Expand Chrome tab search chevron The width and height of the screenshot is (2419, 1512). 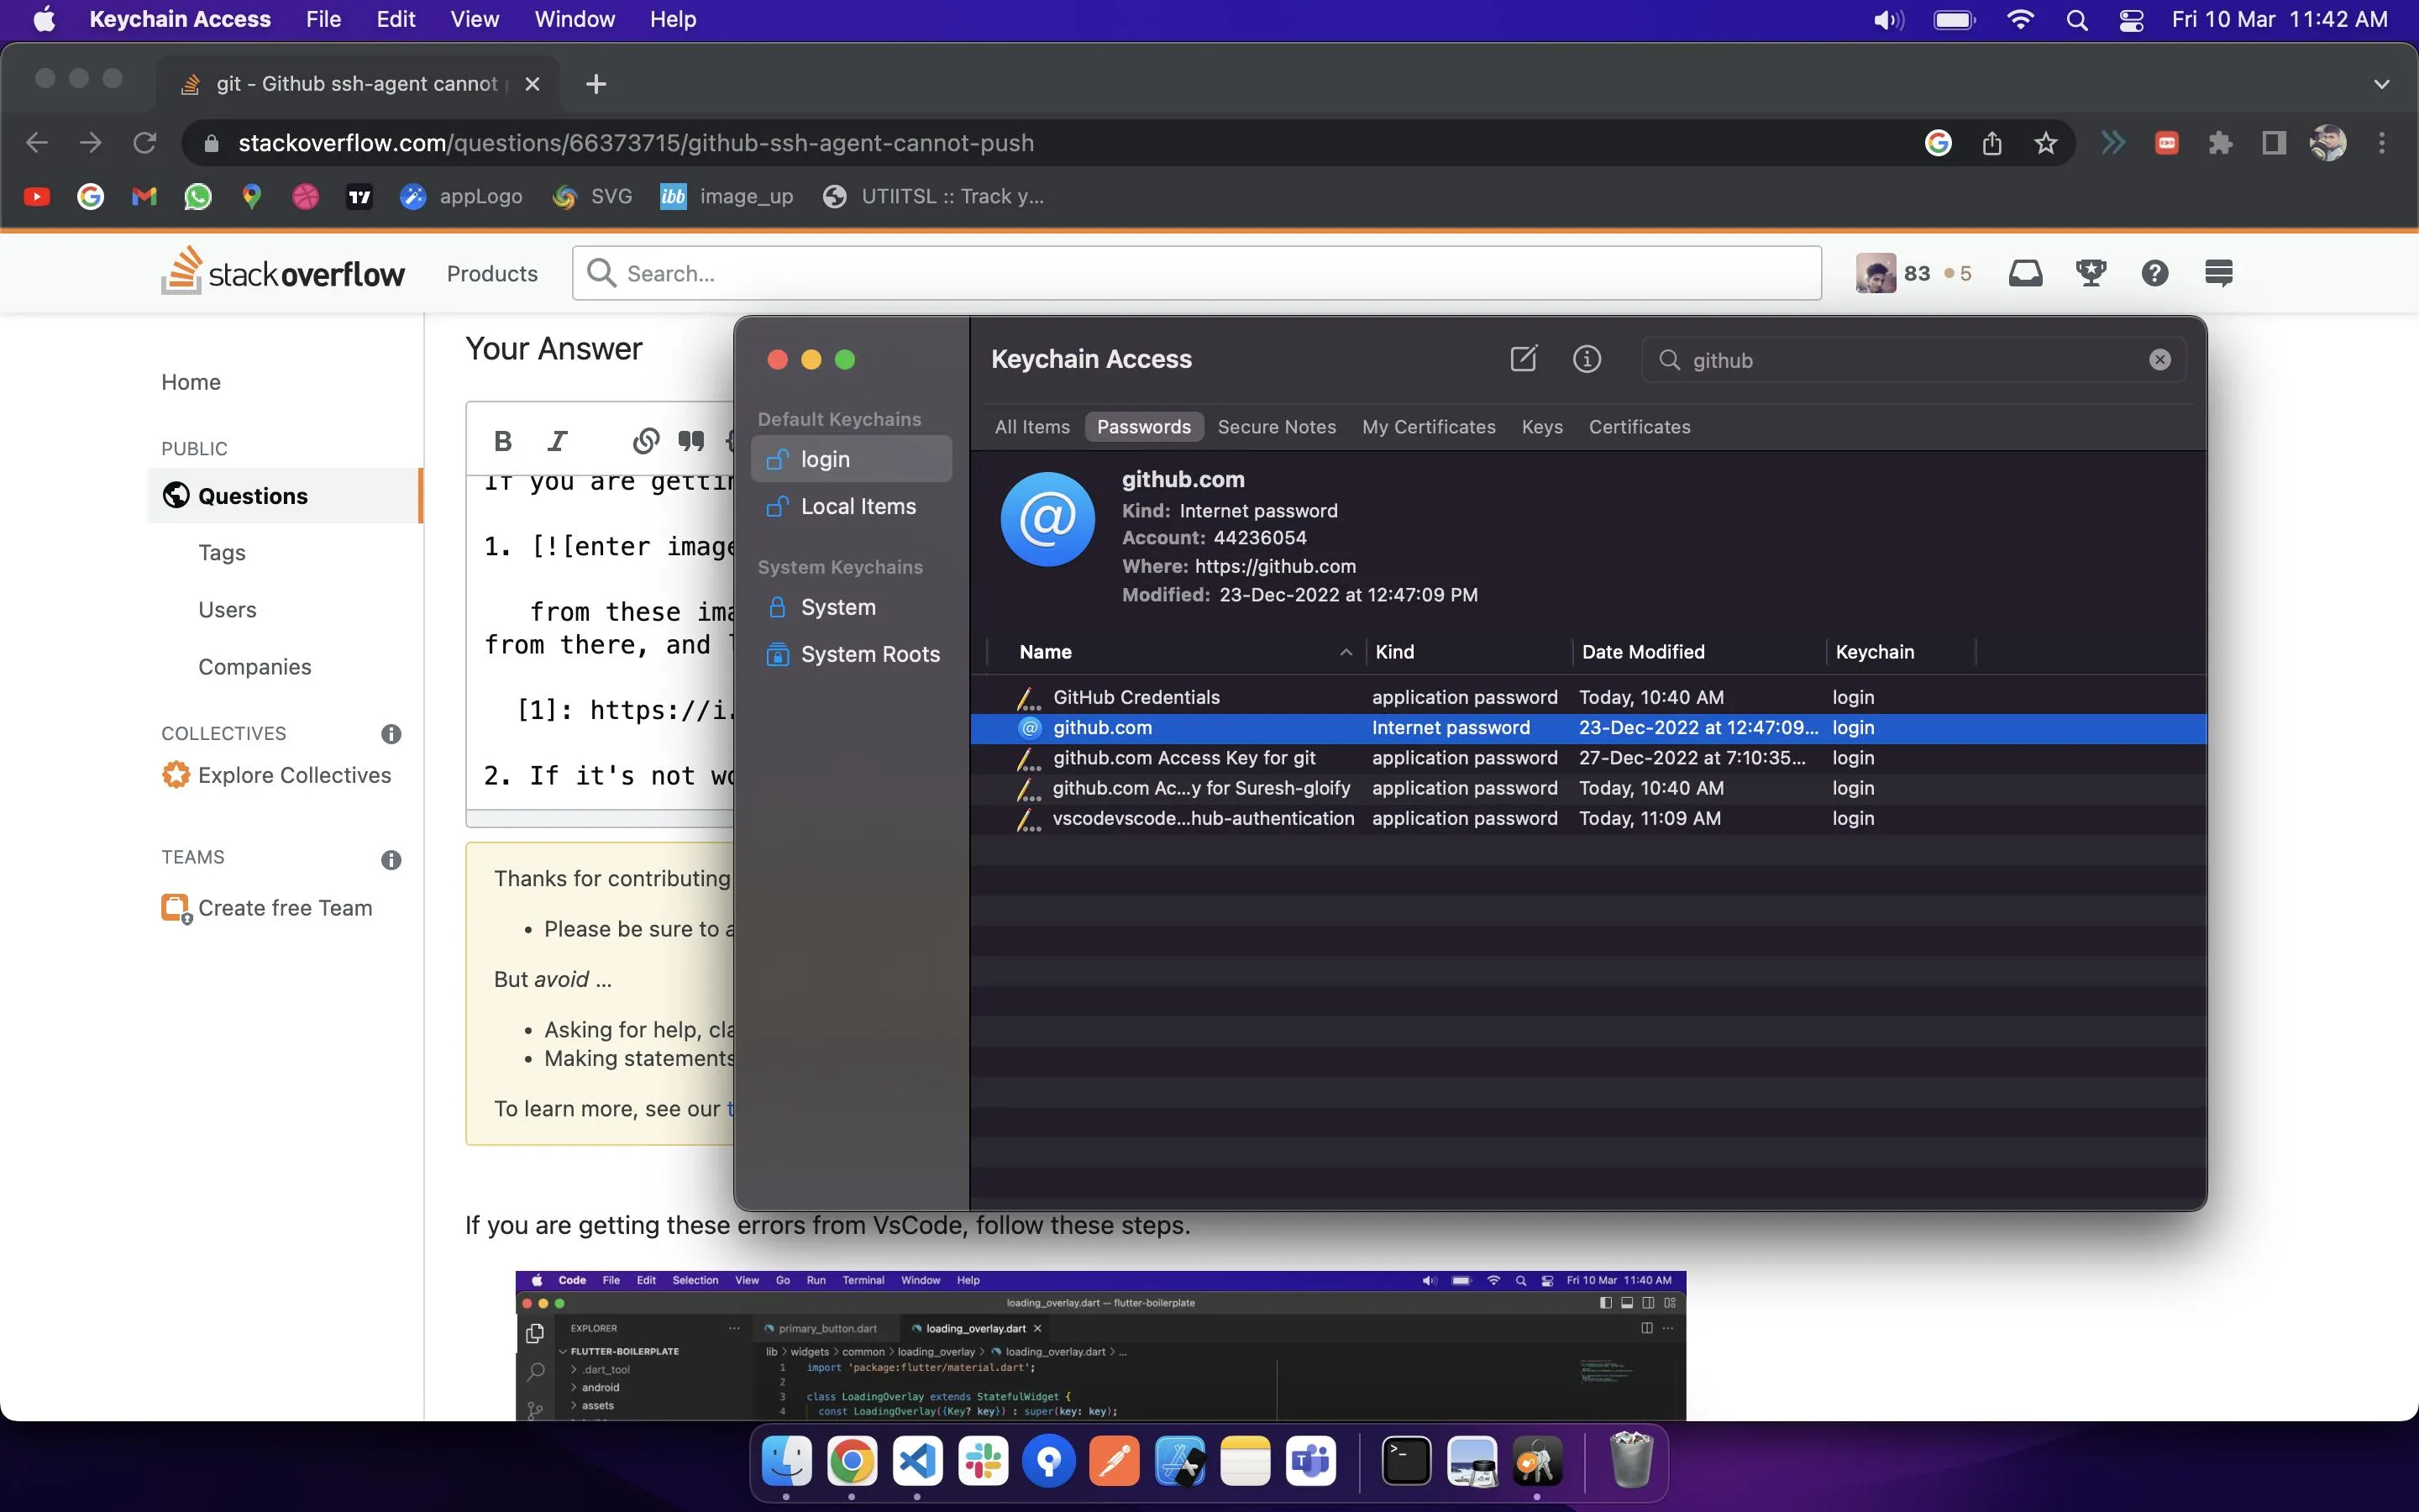[x=2381, y=84]
